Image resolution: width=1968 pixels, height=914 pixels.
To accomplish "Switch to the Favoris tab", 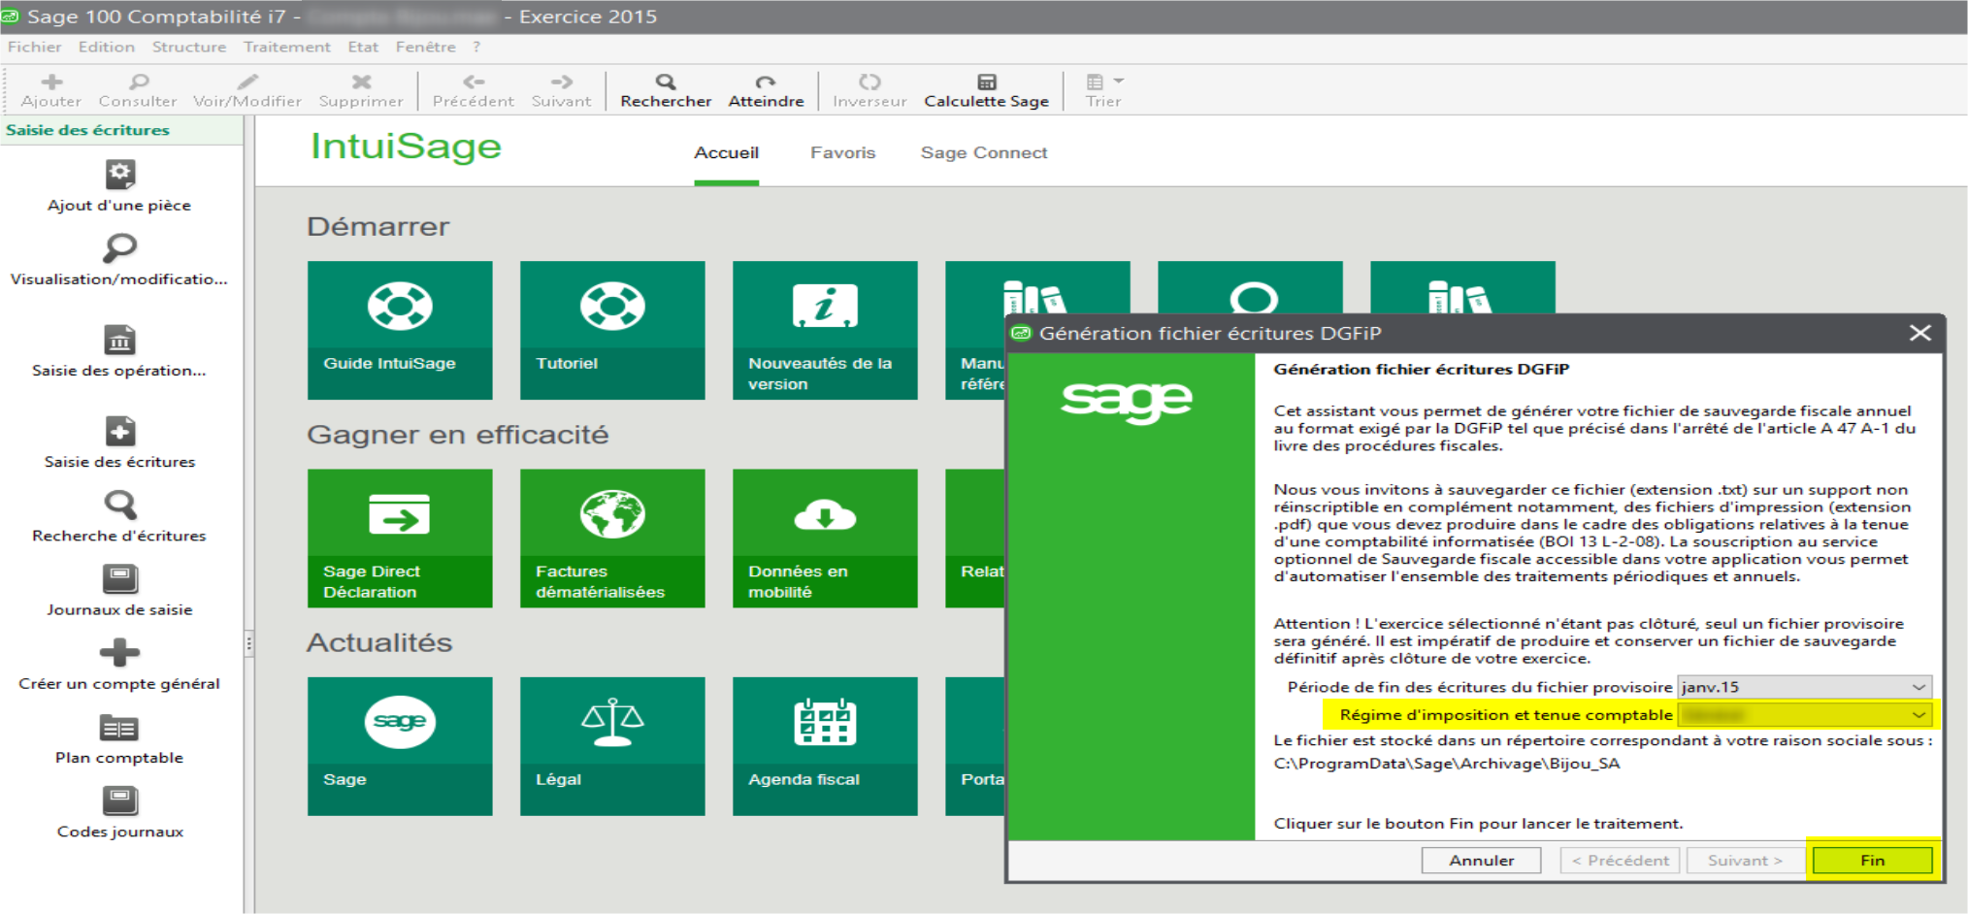I will pyautogui.click(x=842, y=152).
